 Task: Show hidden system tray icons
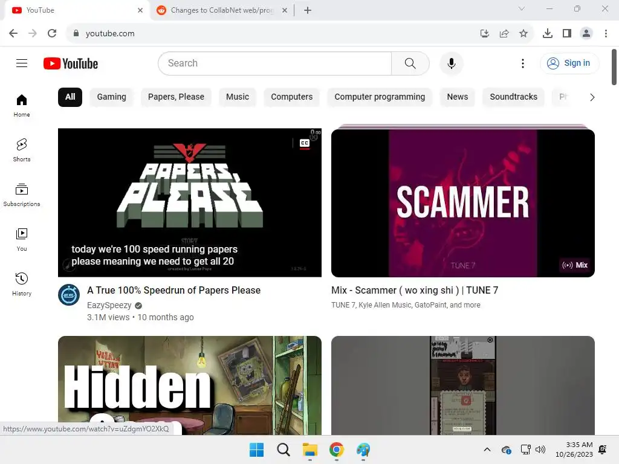click(x=487, y=449)
